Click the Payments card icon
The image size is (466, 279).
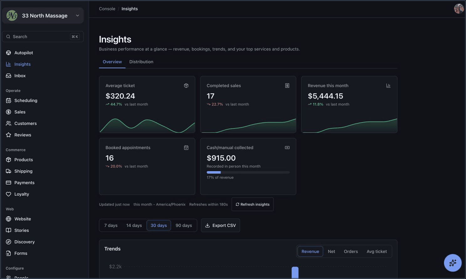(8, 182)
